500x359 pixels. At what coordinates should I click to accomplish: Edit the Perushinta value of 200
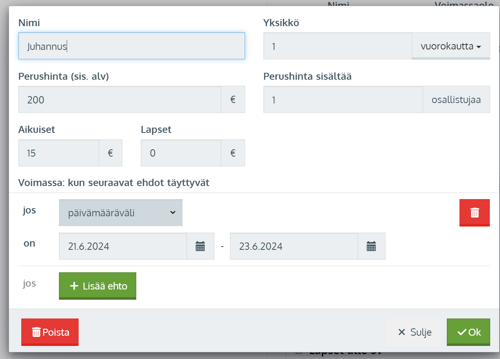tap(119, 99)
